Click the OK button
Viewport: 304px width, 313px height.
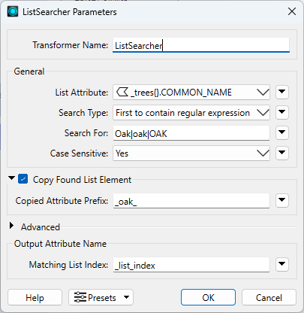tap(208, 297)
